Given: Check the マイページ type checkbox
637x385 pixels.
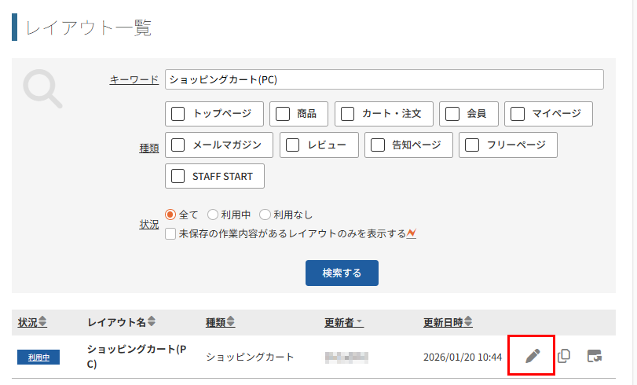Looking at the screenshot, I should (x=517, y=114).
